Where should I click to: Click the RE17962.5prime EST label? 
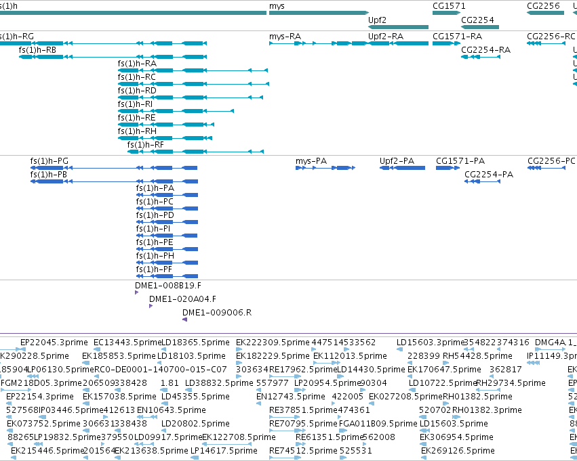tap(303, 370)
